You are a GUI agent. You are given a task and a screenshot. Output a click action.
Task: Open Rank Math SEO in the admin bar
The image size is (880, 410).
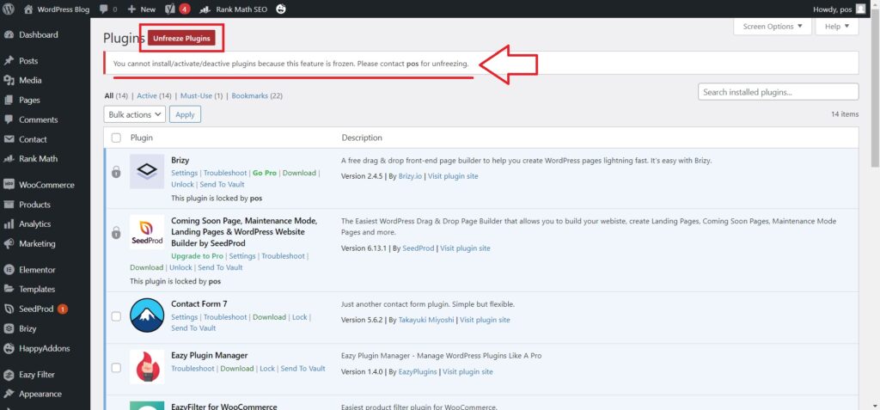pyautogui.click(x=234, y=9)
